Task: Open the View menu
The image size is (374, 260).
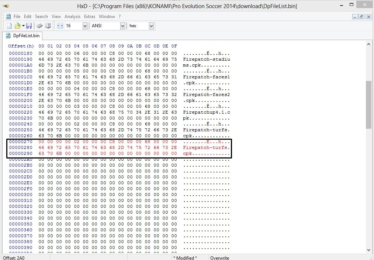Action: pyautogui.click(x=56, y=17)
